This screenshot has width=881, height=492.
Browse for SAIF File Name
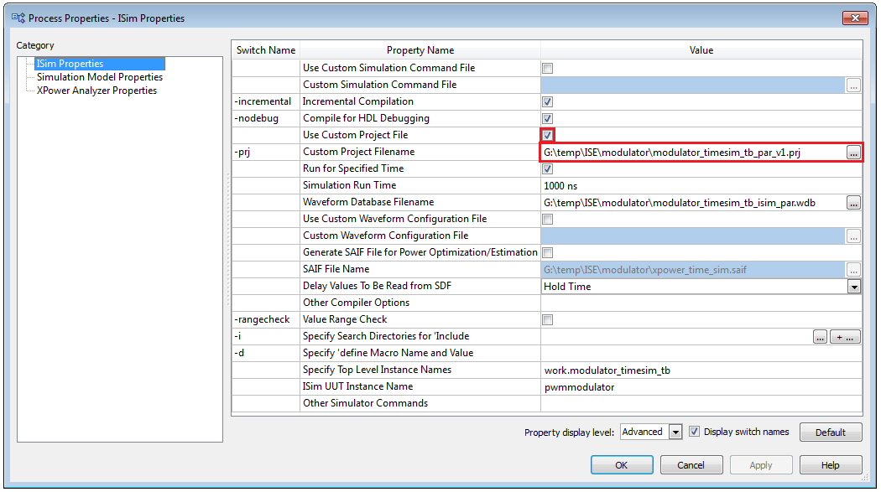pos(853,270)
